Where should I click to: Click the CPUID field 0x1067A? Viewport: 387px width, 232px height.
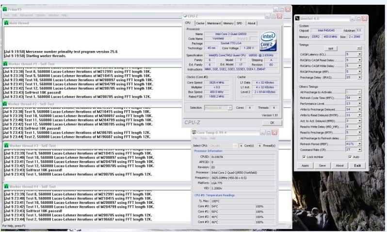point(243,157)
